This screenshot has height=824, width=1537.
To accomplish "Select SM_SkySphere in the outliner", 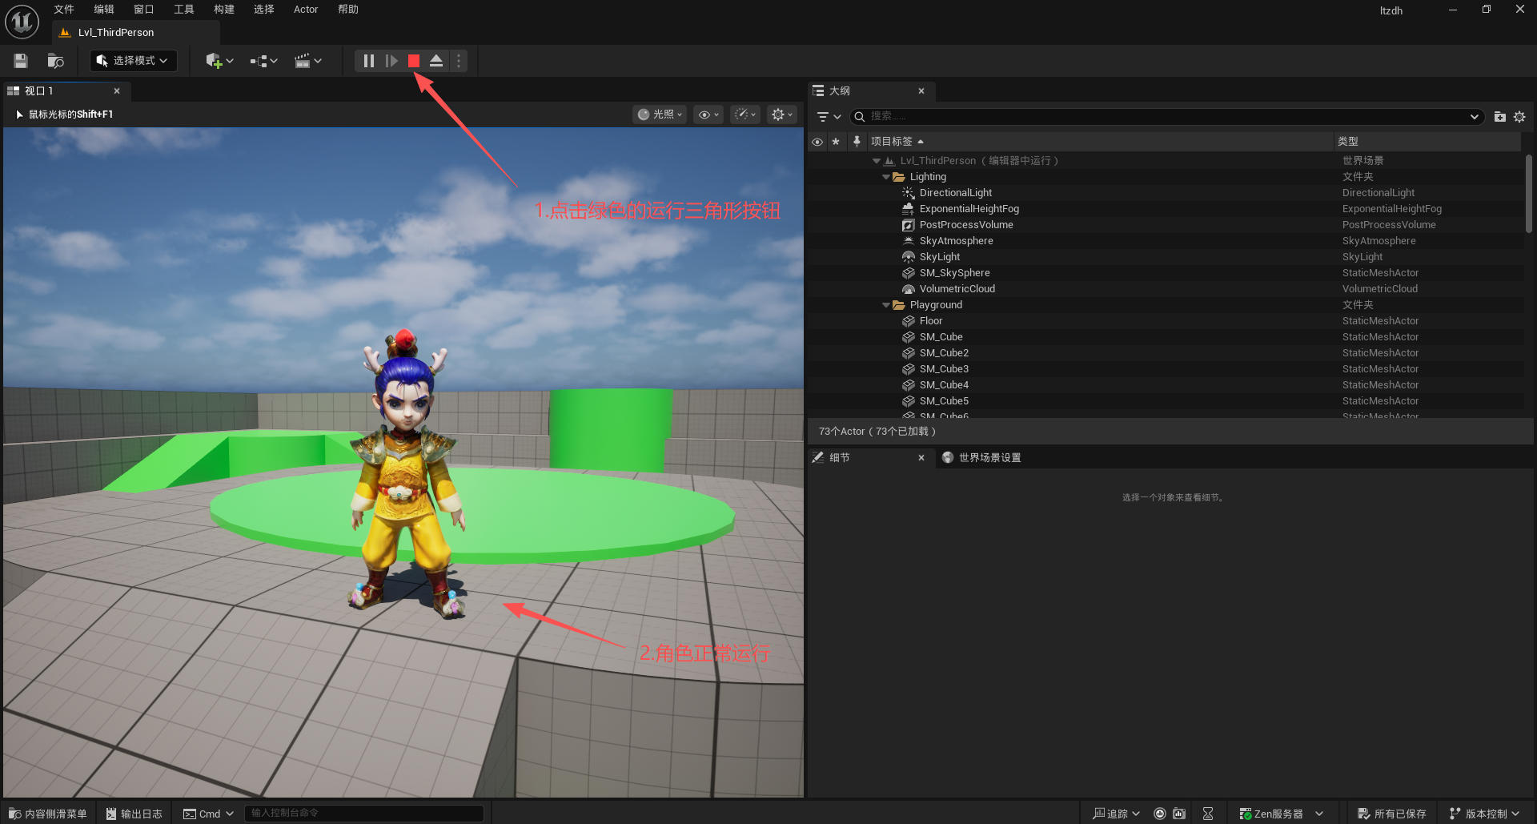I will coord(1166,273).
